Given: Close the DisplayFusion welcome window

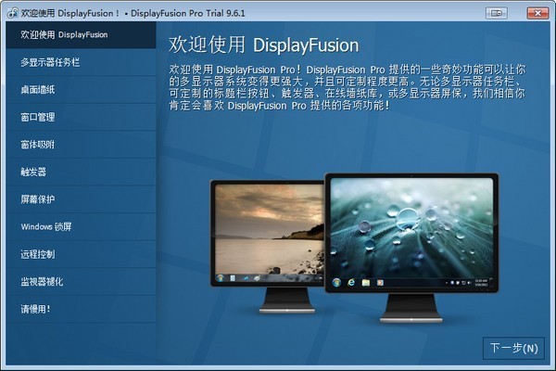Looking at the screenshot, I should coord(537,13).
